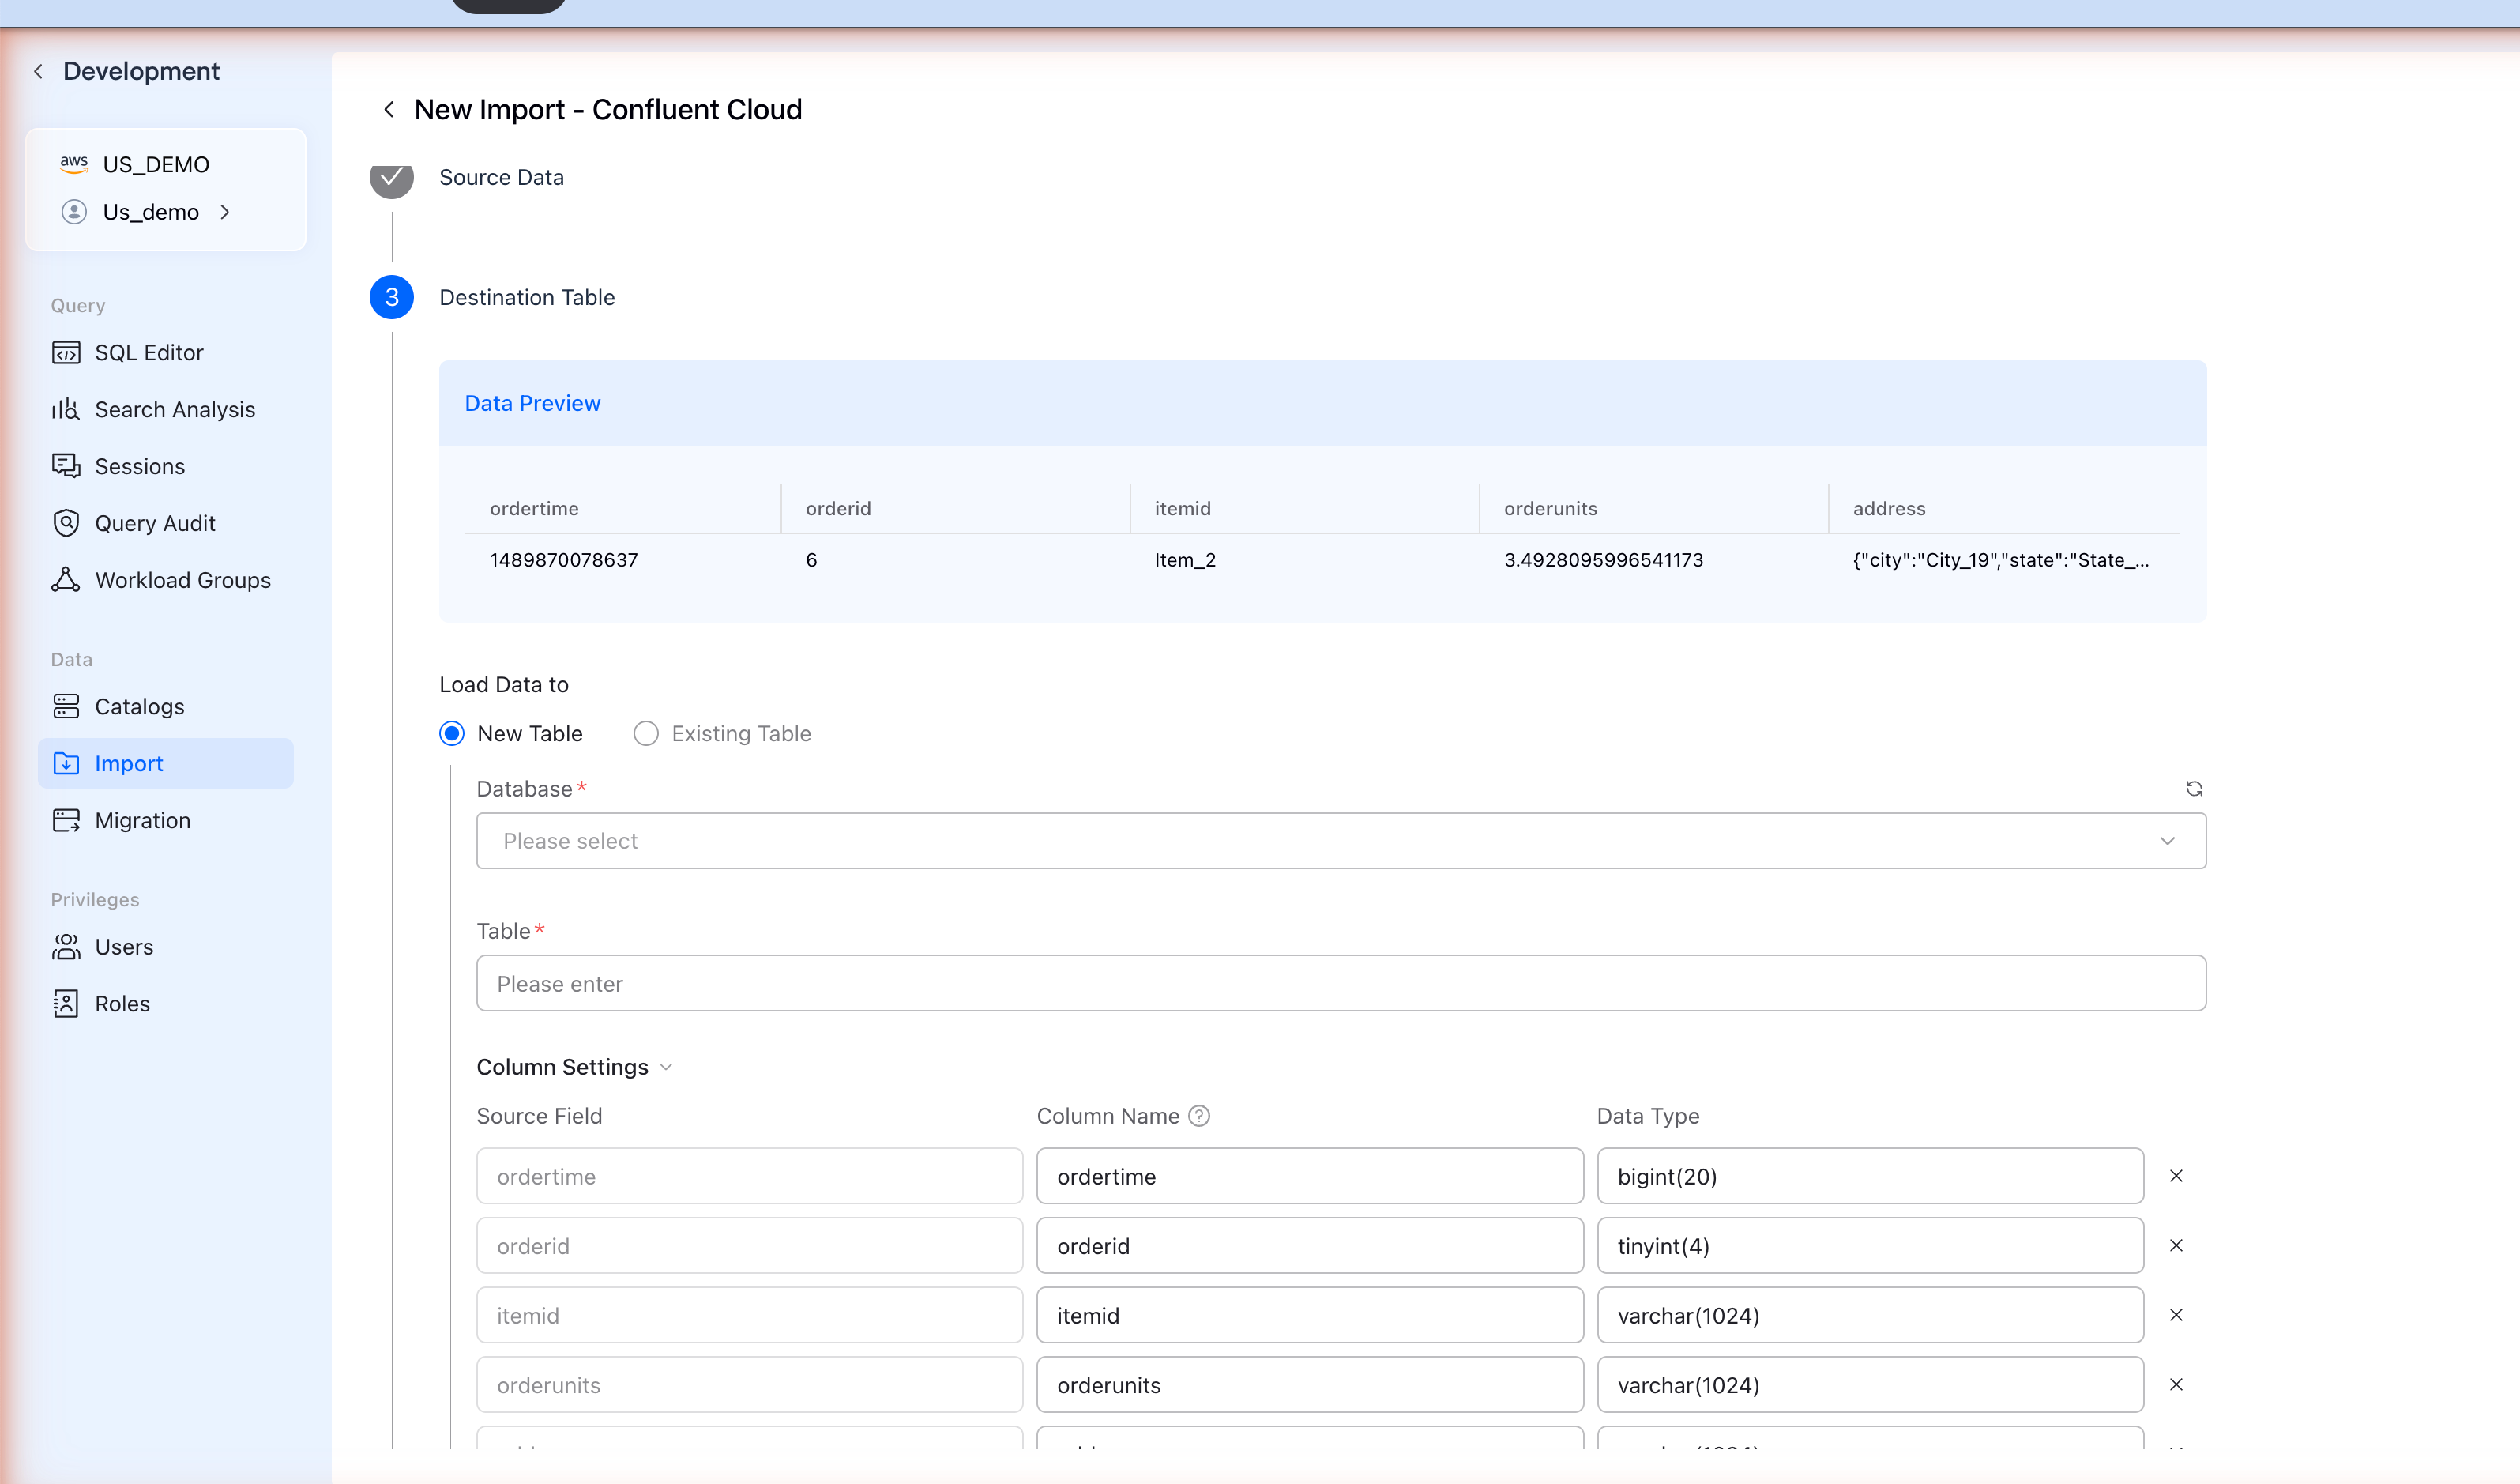Open Workload Groups icon
This screenshot has width=2520, height=1484.
tap(66, 580)
